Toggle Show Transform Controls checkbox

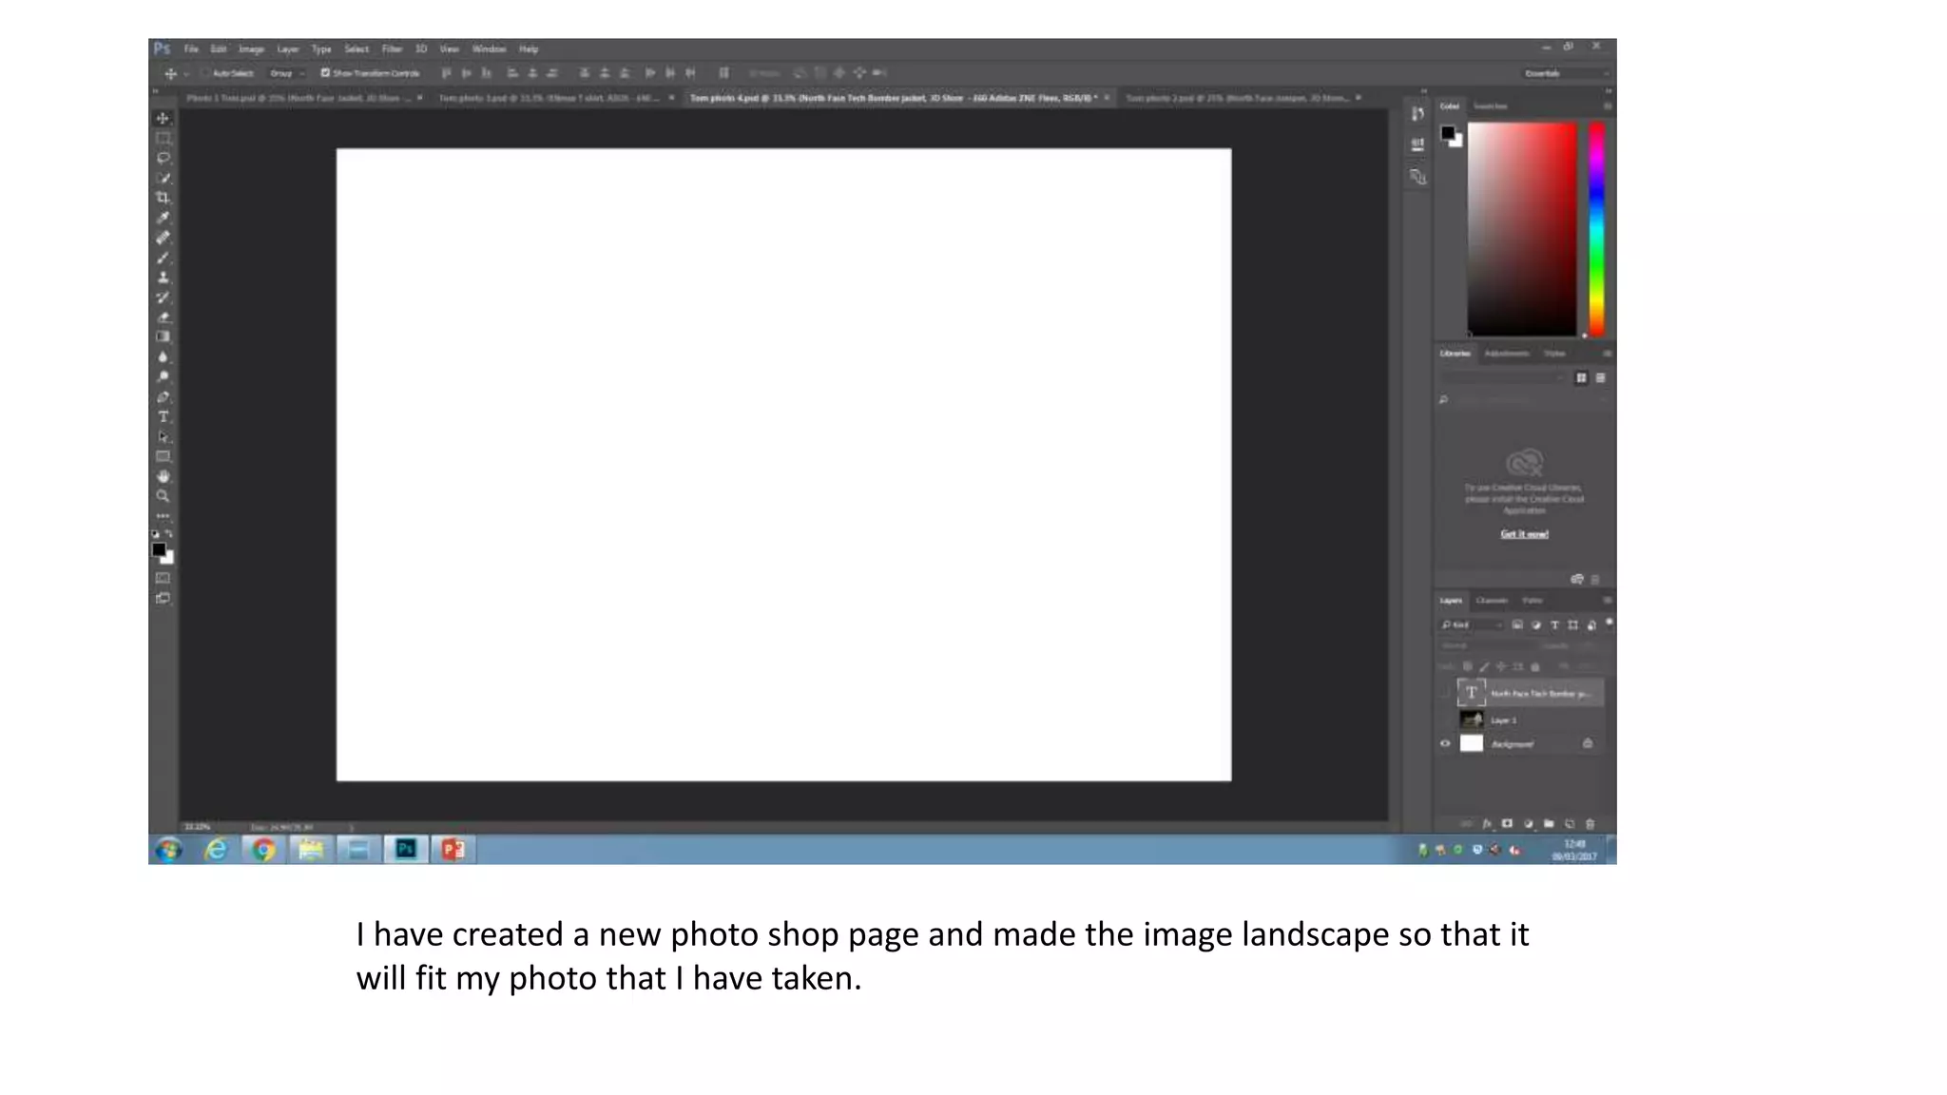[x=325, y=73]
